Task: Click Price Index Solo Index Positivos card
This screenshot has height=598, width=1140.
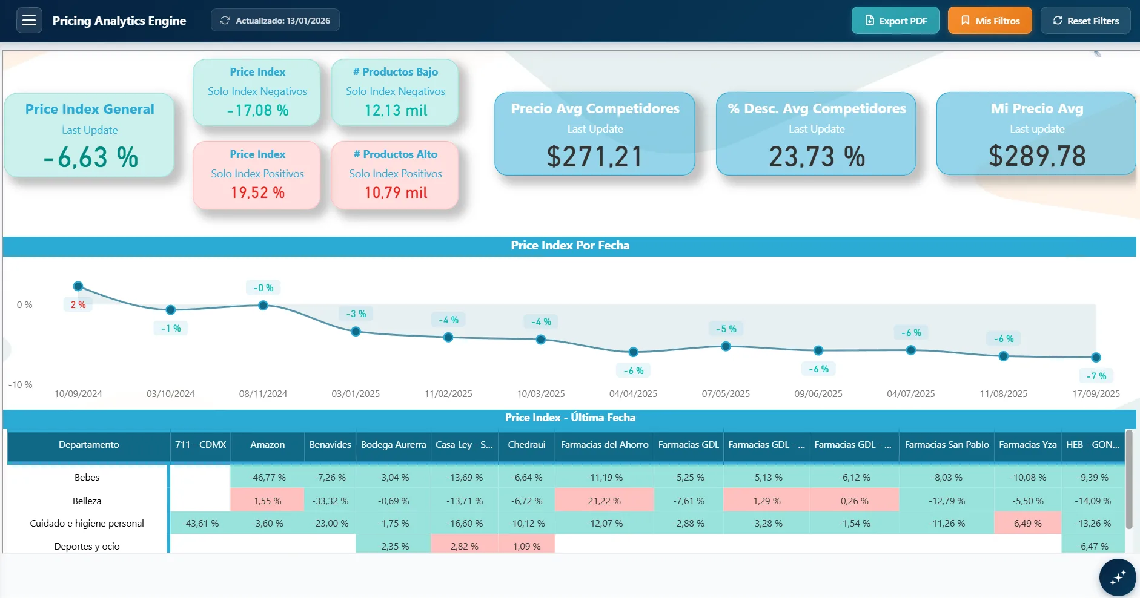Action: 257,175
